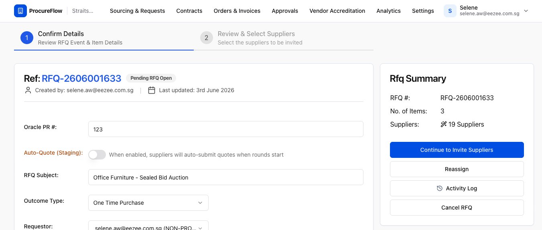The image size is (542, 230).
Task: Open Orders & Invoices menu
Action: click(x=237, y=11)
